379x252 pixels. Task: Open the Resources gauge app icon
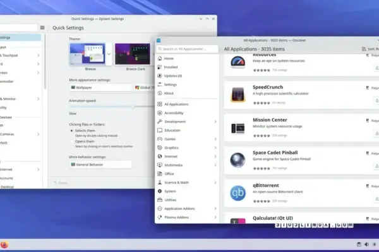coord(238,62)
